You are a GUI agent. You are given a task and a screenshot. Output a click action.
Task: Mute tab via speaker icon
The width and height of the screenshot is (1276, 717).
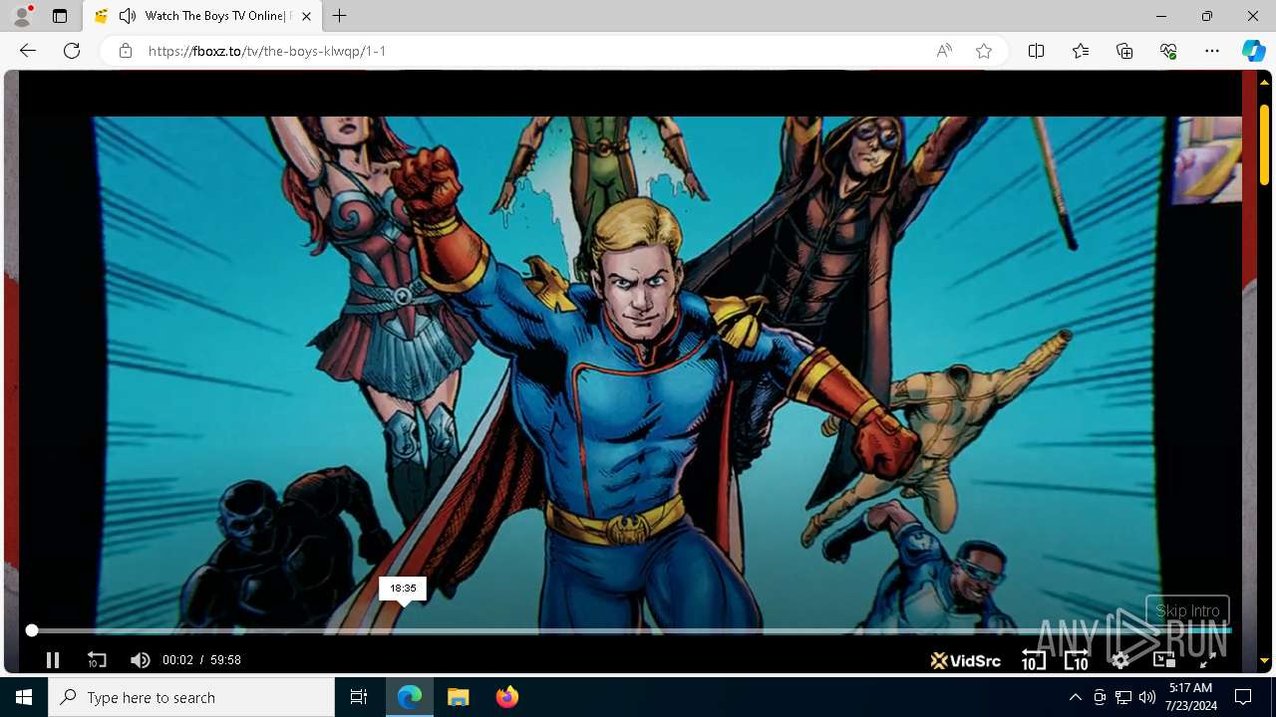(x=128, y=16)
